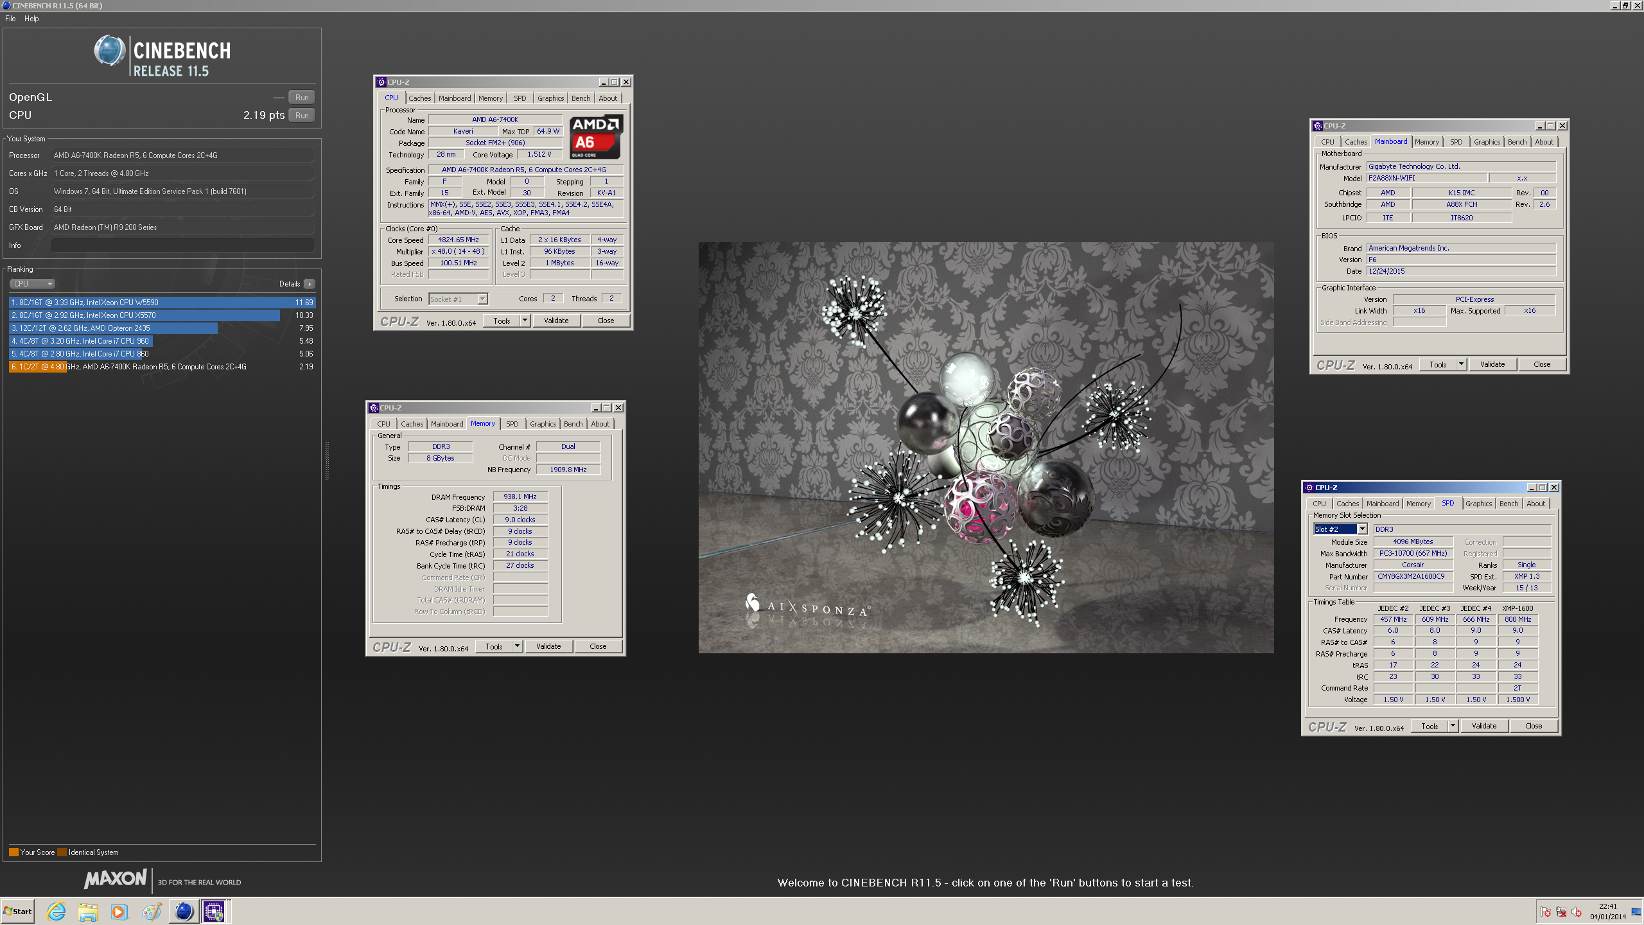1644x925 pixels.
Task: Open About tab in Mainboard window
Action: 1544,142
